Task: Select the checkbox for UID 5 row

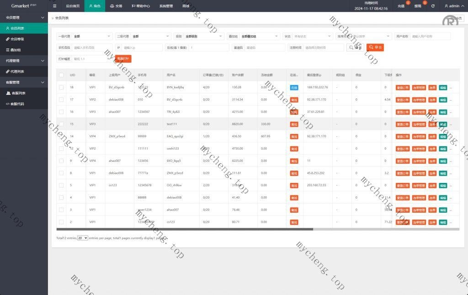Action: [x=61, y=185]
